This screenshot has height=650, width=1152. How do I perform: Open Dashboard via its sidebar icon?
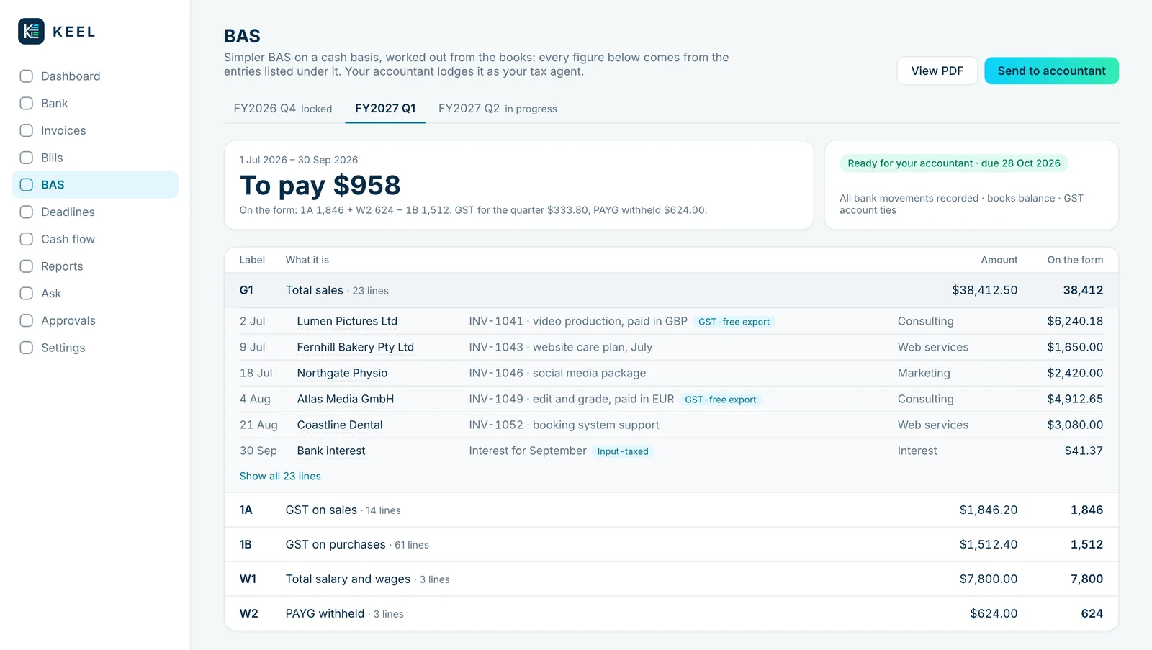tap(27, 76)
